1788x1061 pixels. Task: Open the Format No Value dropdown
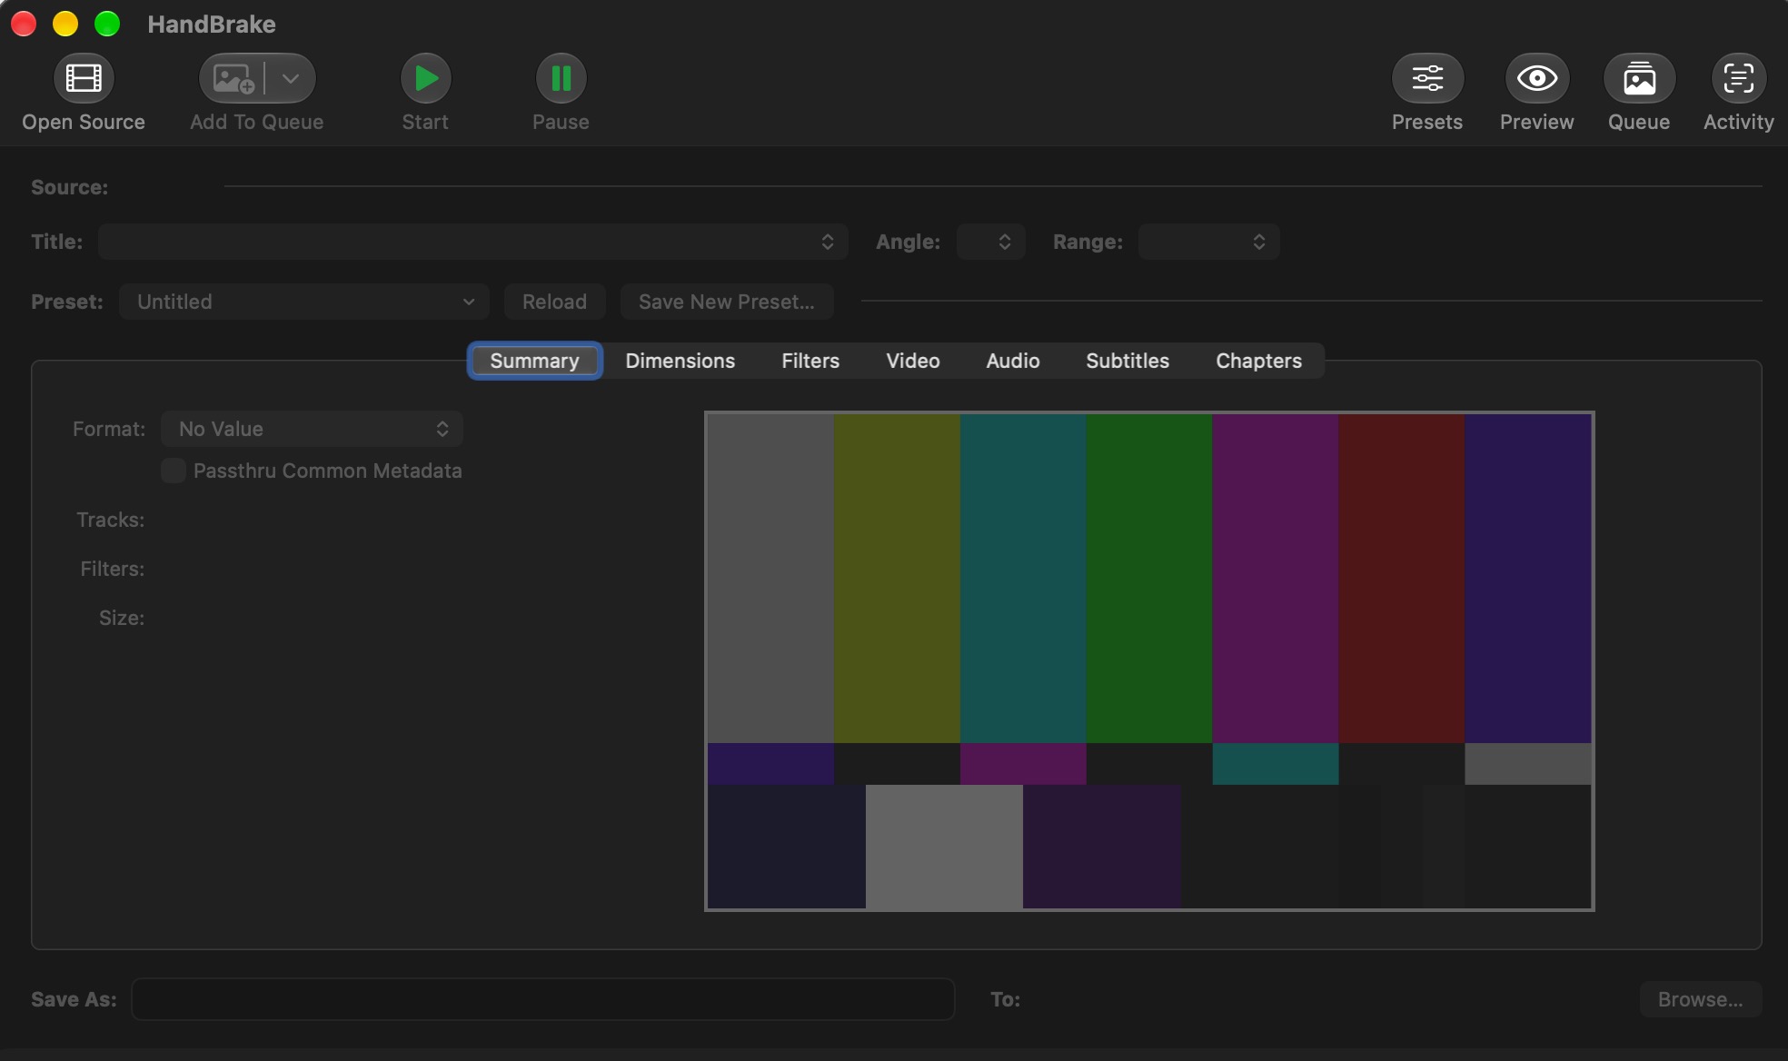click(312, 429)
